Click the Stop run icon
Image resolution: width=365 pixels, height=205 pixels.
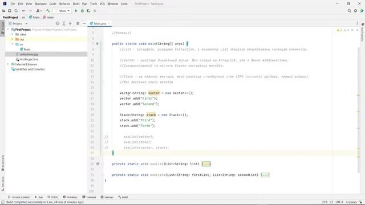95,11
